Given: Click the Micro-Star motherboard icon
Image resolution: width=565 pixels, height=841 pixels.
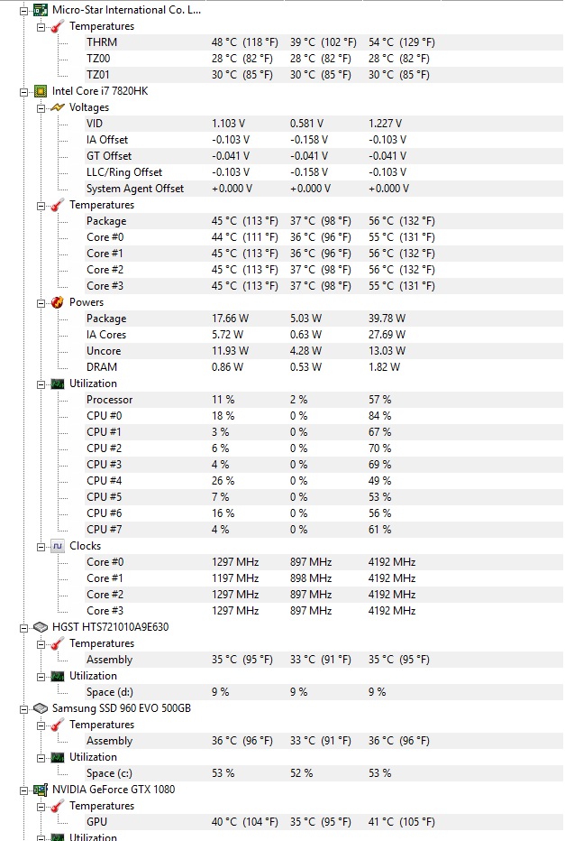Looking at the screenshot, I should 41,10.
